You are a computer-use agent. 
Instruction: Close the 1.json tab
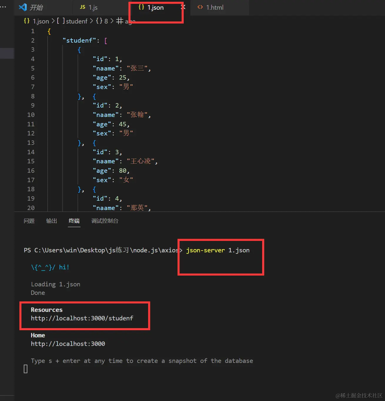click(x=183, y=7)
